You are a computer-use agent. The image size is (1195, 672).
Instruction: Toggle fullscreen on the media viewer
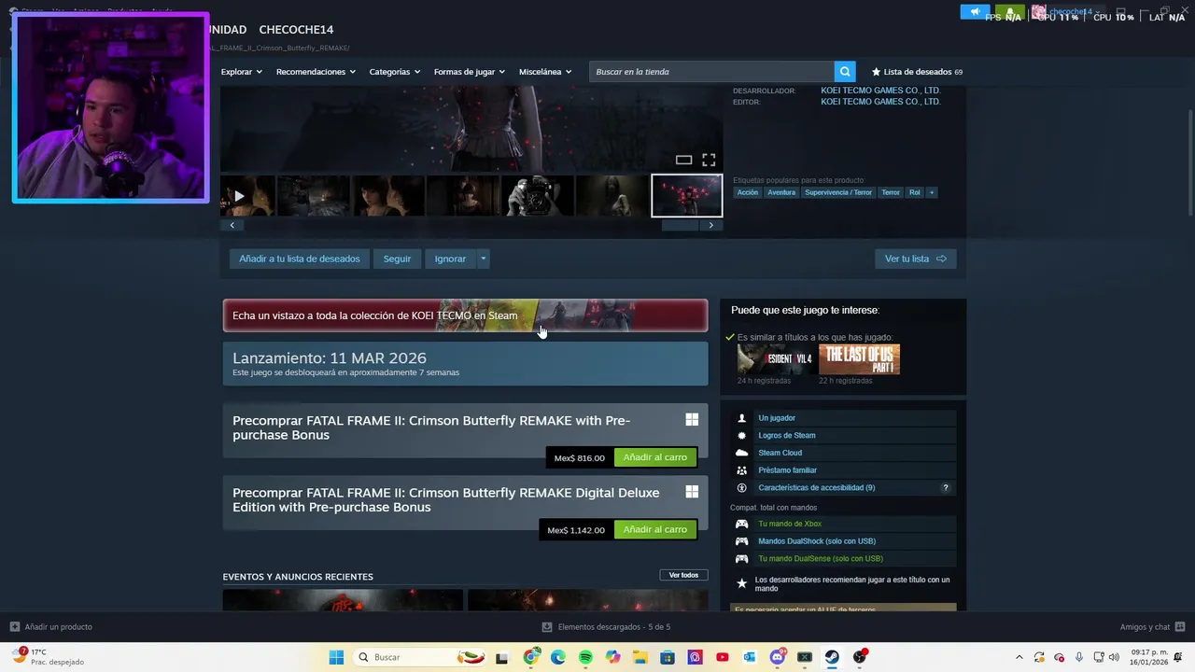point(709,161)
